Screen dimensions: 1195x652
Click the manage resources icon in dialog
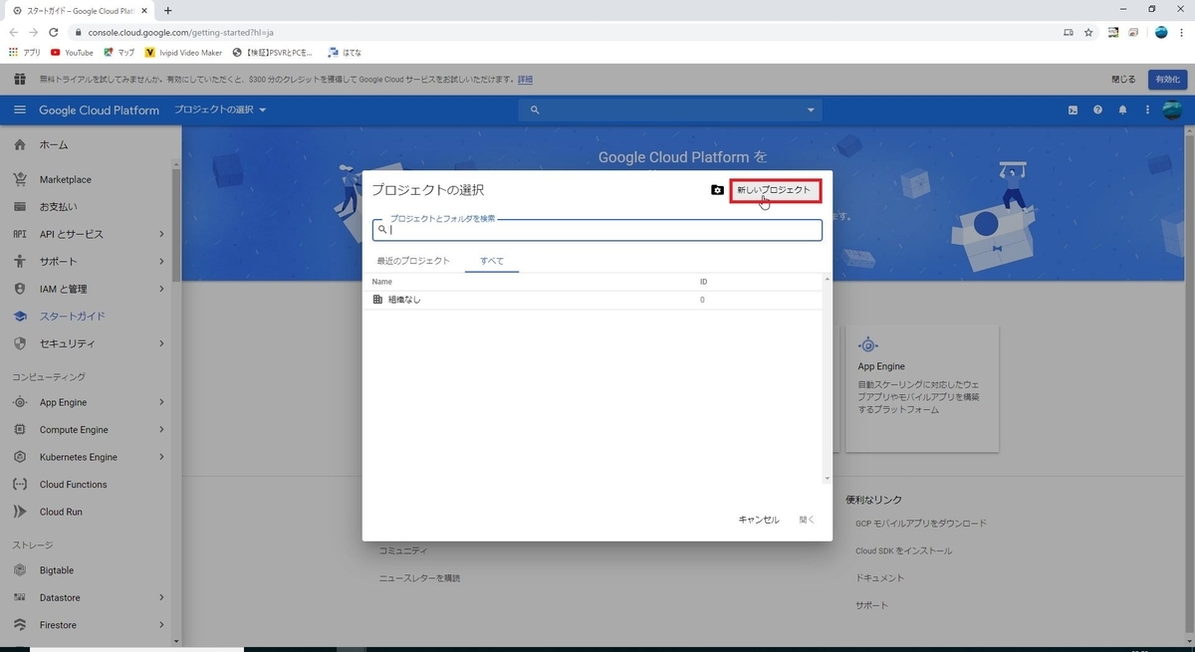[x=717, y=189]
